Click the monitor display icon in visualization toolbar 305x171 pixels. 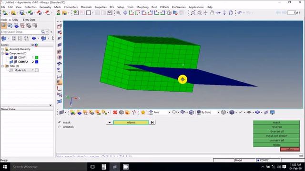[272, 112]
